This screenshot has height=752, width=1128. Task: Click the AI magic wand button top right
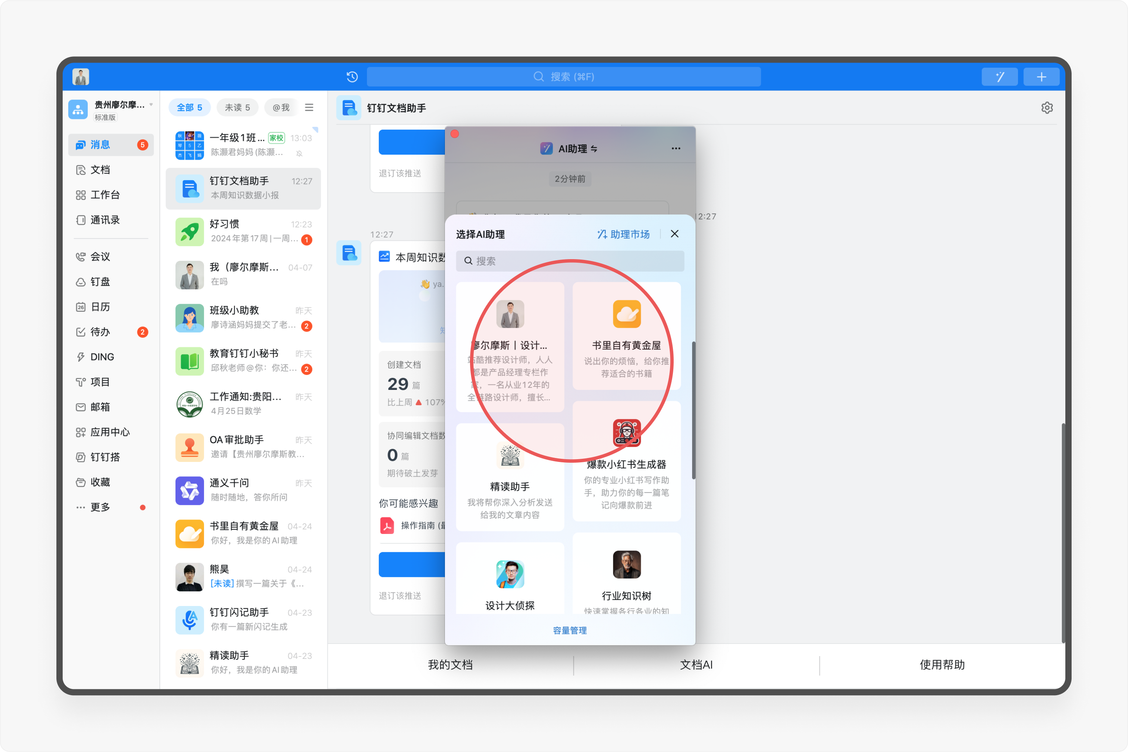pyautogui.click(x=1000, y=77)
